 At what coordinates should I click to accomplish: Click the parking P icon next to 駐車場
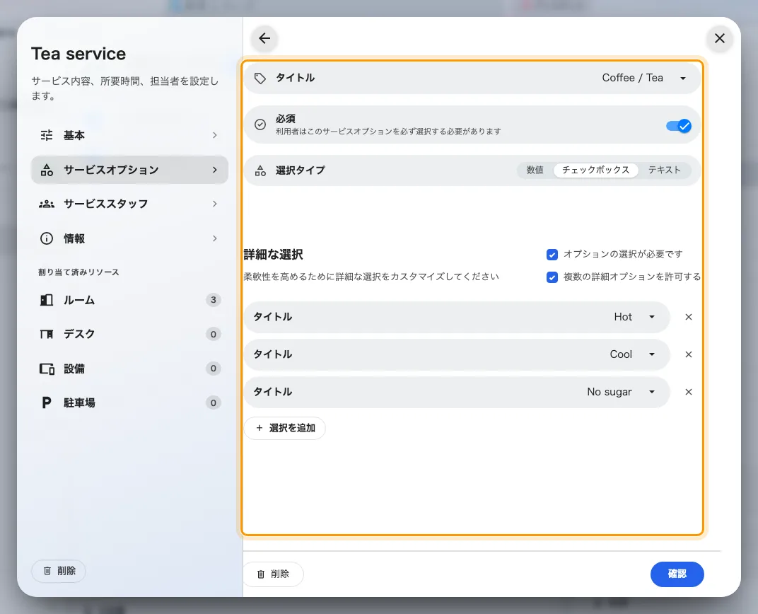[47, 402]
